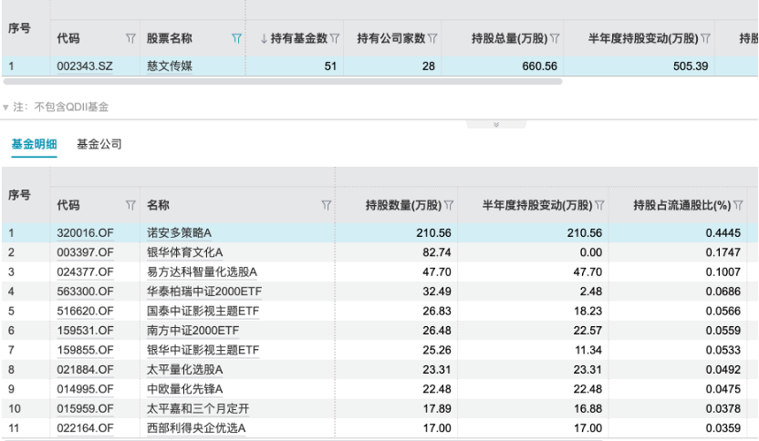Open fund 易方达科智量化选股A
The height and width of the screenshot is (441, 759).
click(x=202, y=272)
